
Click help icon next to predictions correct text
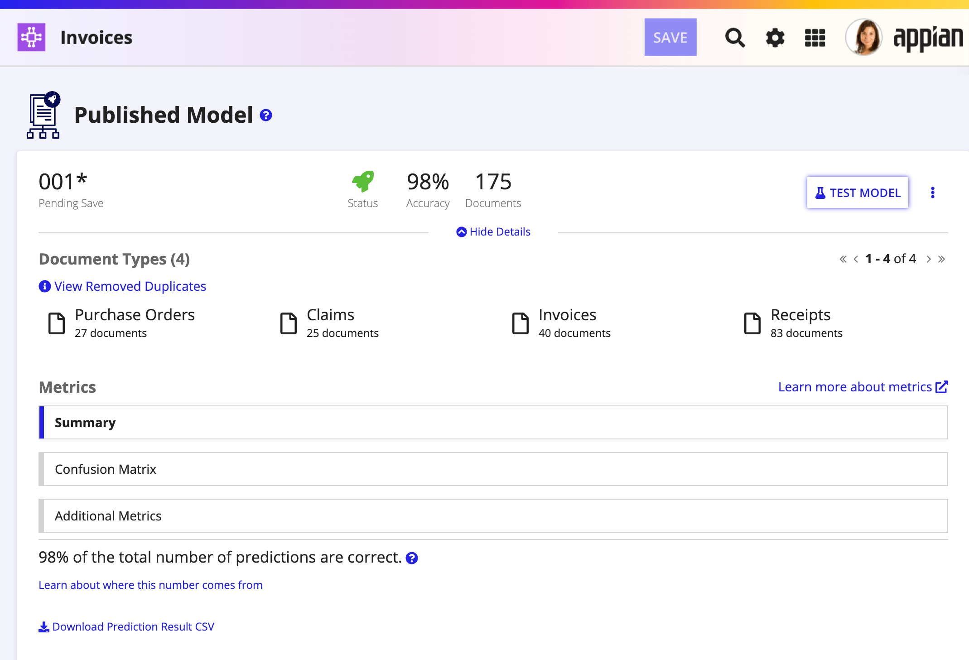click(412, 558)
